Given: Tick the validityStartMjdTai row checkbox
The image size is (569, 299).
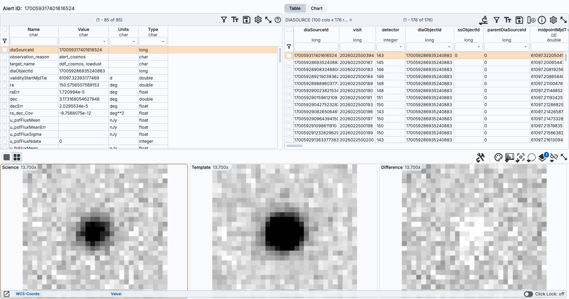Looking at the screenshot, I should [x=5, y=78].
